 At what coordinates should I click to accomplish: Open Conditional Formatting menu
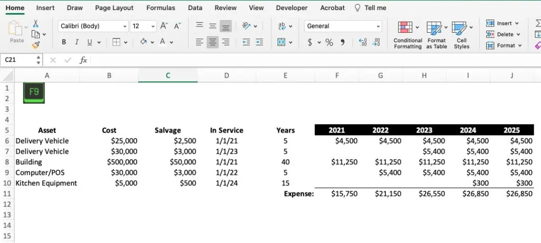click(408, 35)
